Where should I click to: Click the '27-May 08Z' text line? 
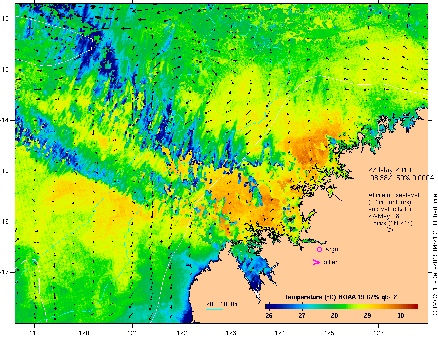[x=385, y=216]
